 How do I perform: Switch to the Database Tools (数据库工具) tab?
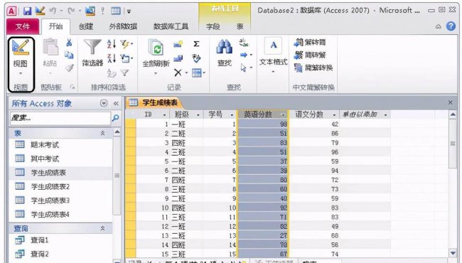pyautogui.click(x=171, y=27)
